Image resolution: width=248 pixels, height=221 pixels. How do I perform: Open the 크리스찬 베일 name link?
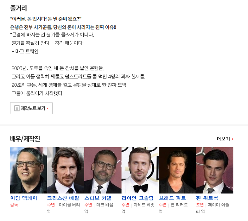point(63,198)
